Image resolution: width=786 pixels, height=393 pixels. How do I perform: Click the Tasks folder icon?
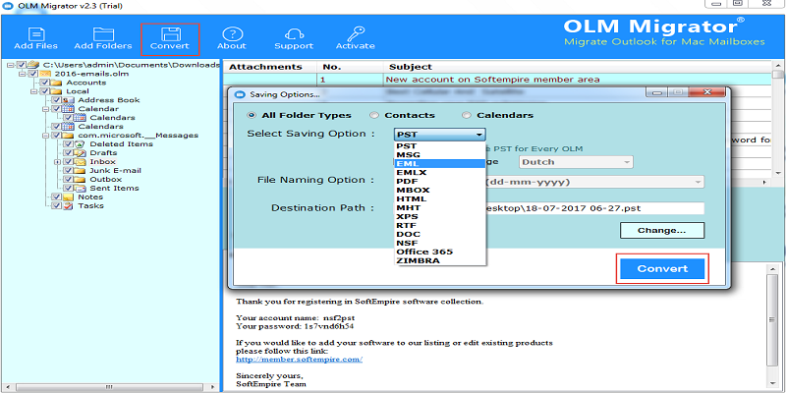(68, 205)
